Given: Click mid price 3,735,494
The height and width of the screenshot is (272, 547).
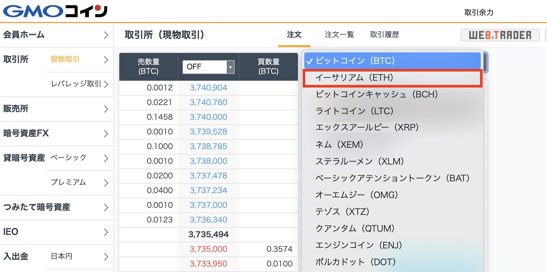Looking at the screenshot, I should [x=208, y=234].
